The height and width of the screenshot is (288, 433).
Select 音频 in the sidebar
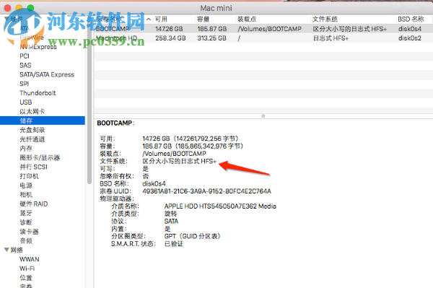pyautogui.click(x=26, y=241)
